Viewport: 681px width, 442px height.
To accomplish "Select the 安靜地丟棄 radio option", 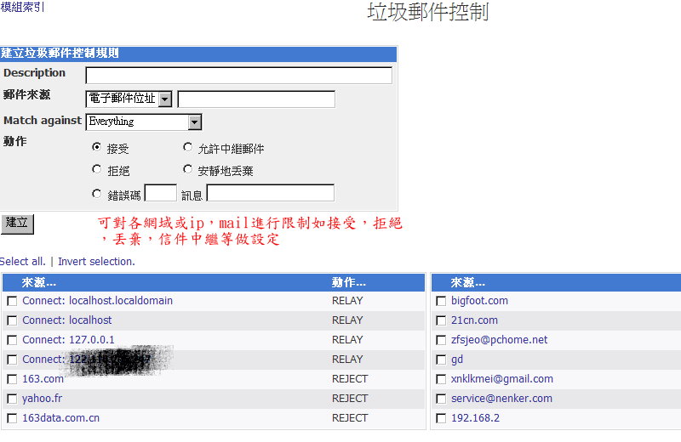I will click(x=188, y=170).
